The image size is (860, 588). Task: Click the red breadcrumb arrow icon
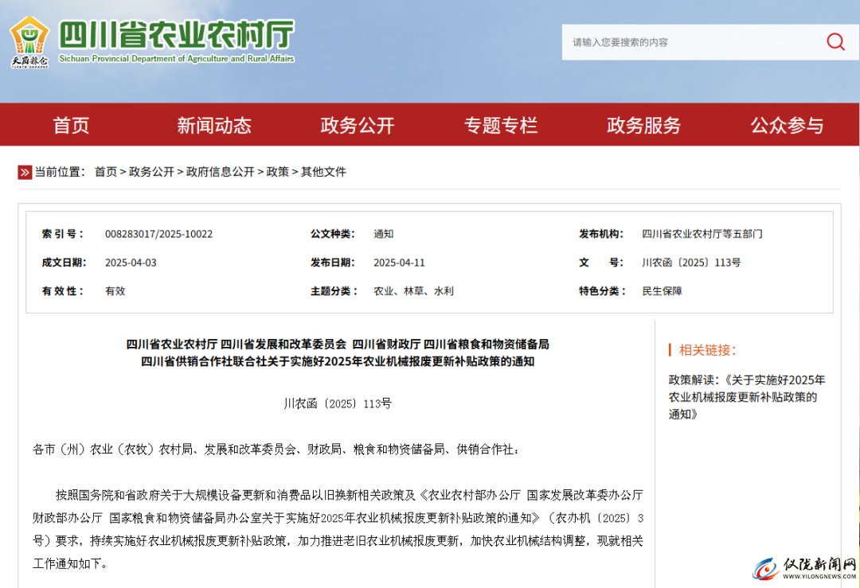[x=25, y=173]
